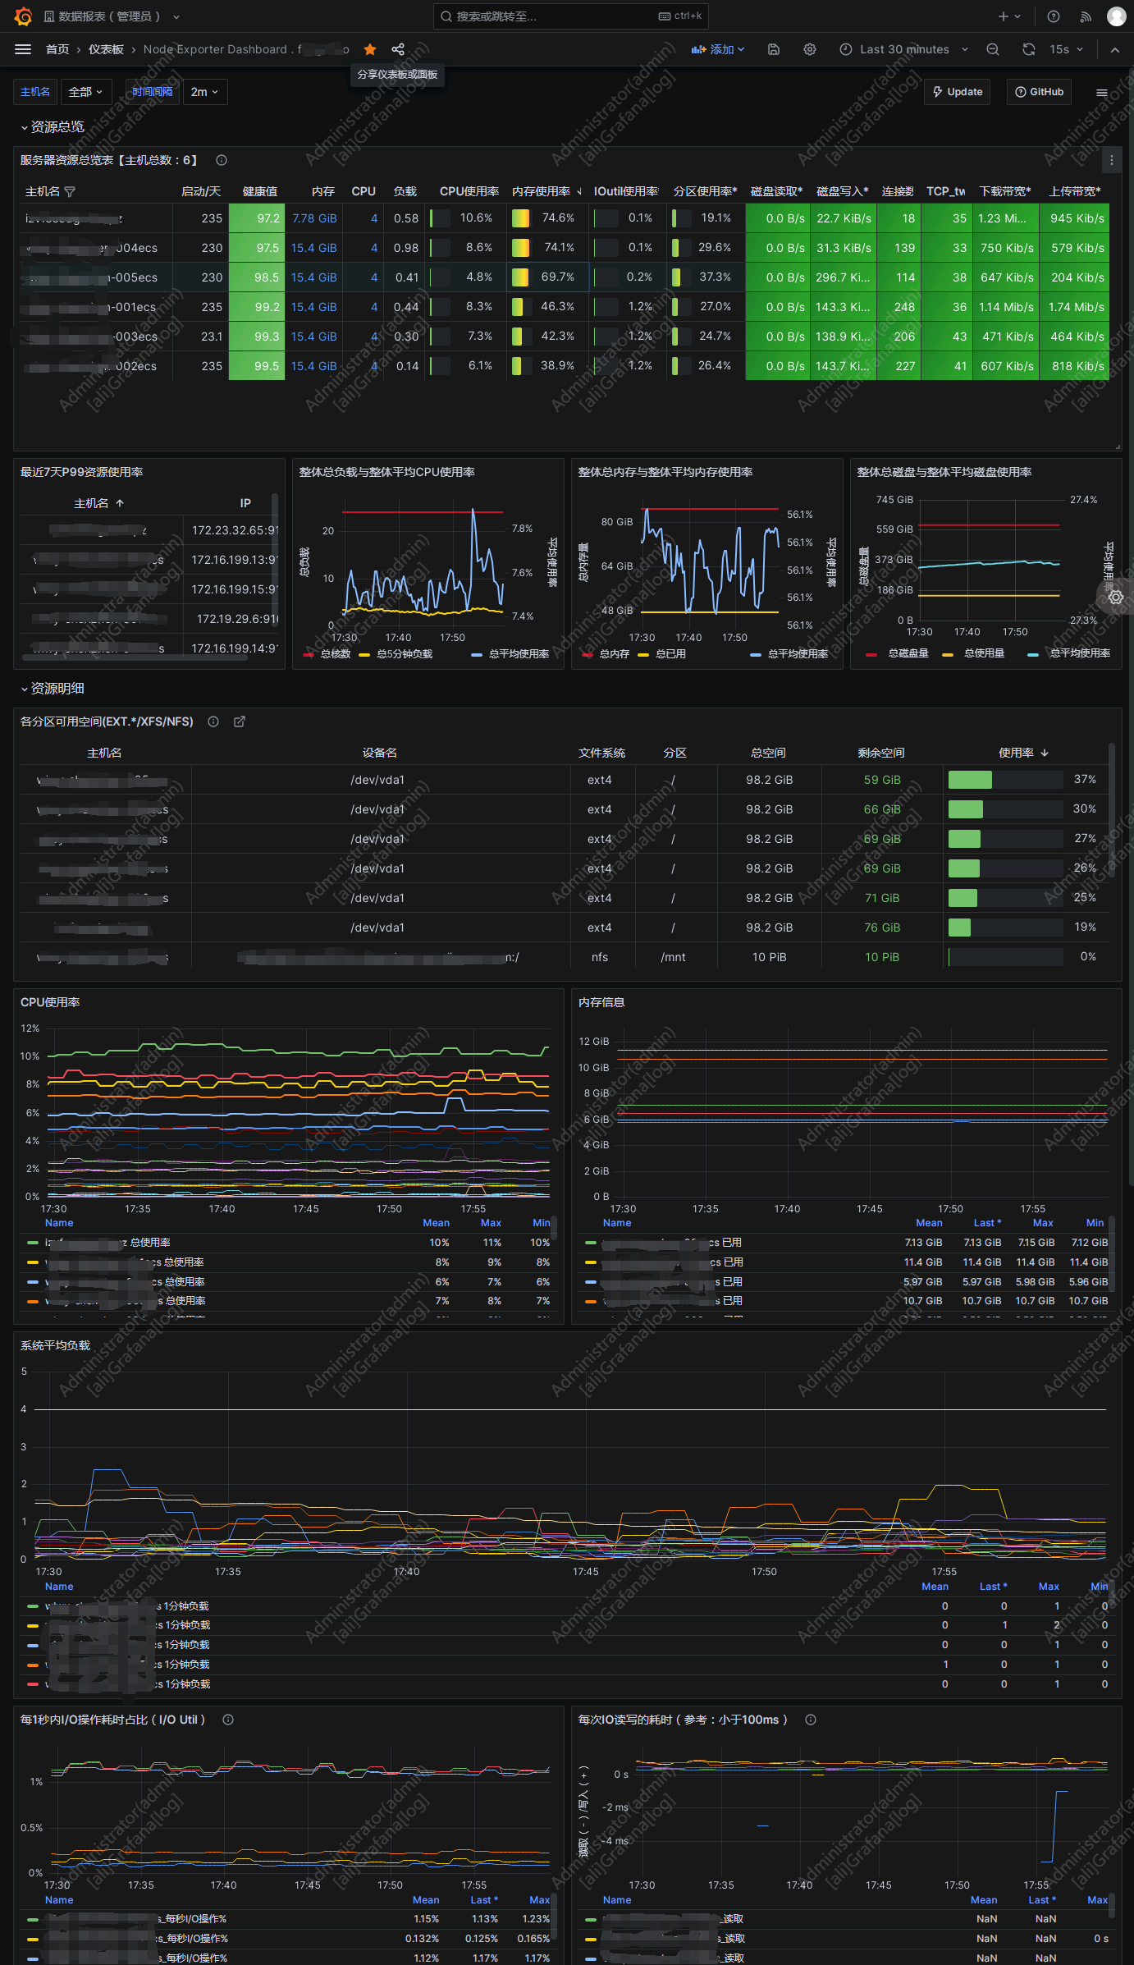Image resolution: width=1134 pixels, height=1965 pixels.
Task: Sort table by 健康值 column header
Action: tap(259, 191)
